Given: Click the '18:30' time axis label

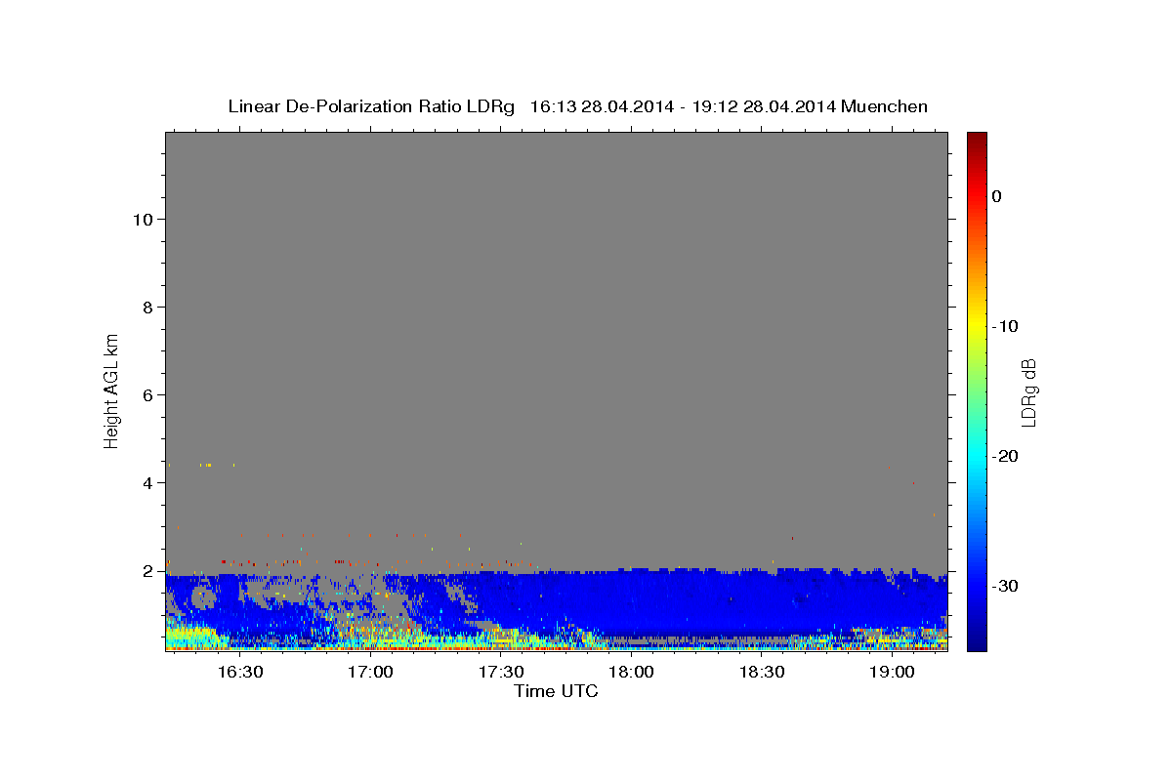Looking at the screenshot, I should pyautogui.click(x=762, y=672).
